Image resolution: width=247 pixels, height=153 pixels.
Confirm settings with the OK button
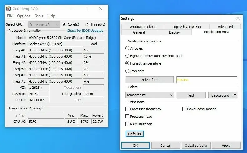click(135, 146)
